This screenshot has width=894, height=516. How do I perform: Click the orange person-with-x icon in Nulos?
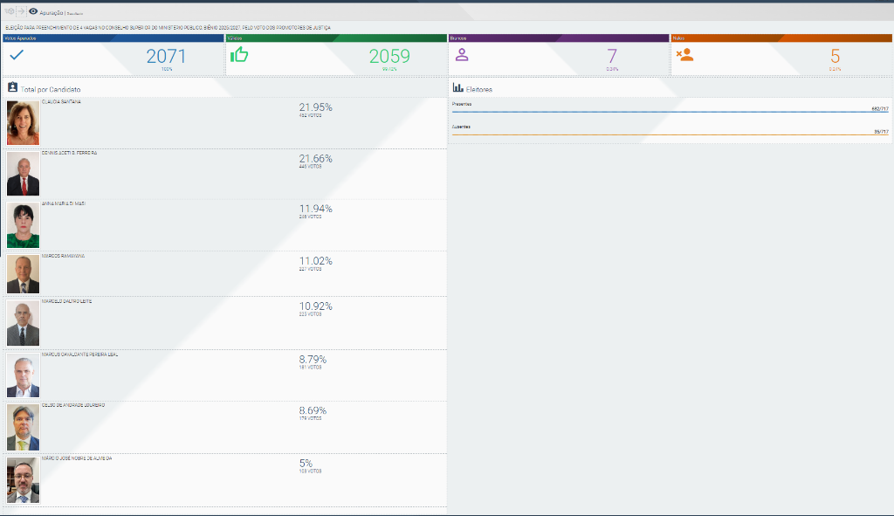click(685, 54)
